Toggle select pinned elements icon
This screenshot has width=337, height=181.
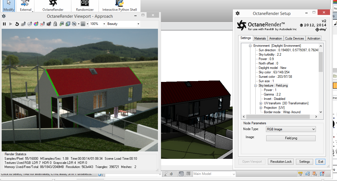[315, 174]
